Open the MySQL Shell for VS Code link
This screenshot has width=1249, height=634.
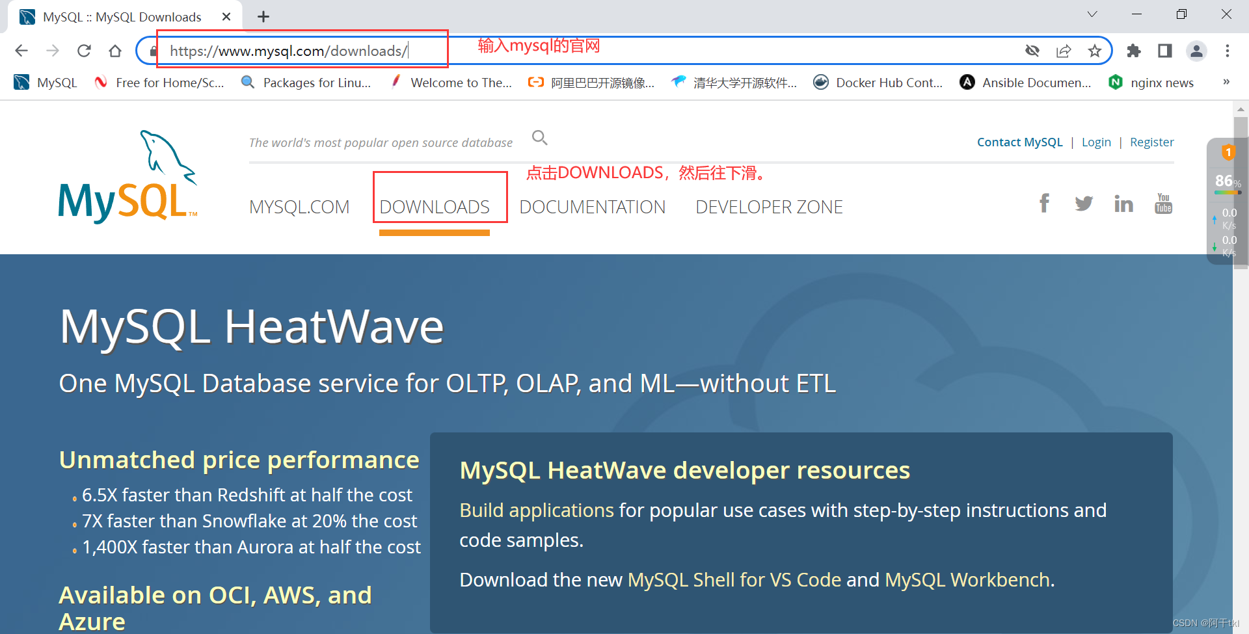click(734, 579)
